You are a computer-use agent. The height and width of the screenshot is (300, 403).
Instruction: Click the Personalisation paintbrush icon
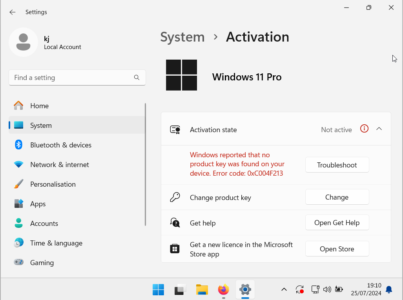(18, 184)
